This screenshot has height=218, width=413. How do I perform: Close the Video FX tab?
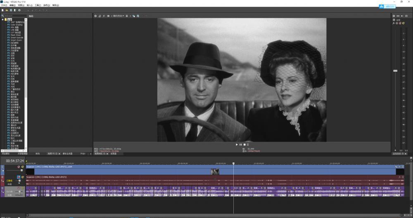click(59, 154)
